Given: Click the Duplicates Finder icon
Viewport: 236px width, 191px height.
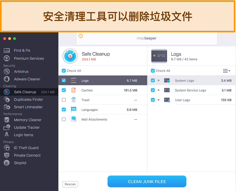Looking at the screenshot, I should tap(7, 99).
